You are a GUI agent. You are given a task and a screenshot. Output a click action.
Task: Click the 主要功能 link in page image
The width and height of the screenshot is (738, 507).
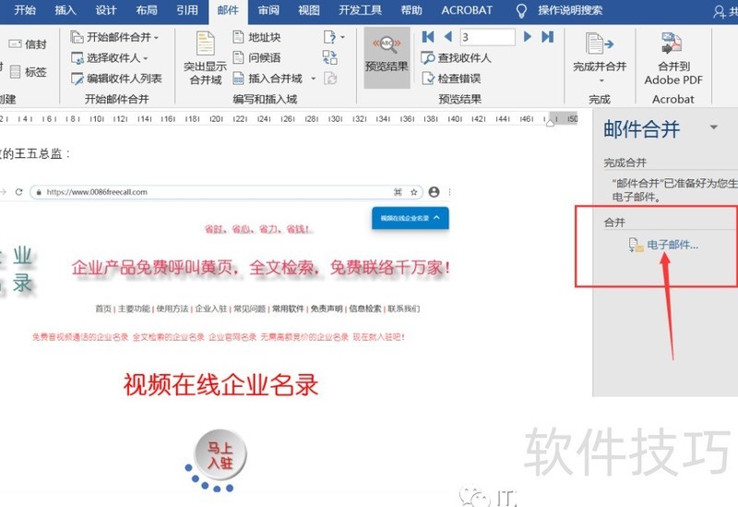click(134, 308)
